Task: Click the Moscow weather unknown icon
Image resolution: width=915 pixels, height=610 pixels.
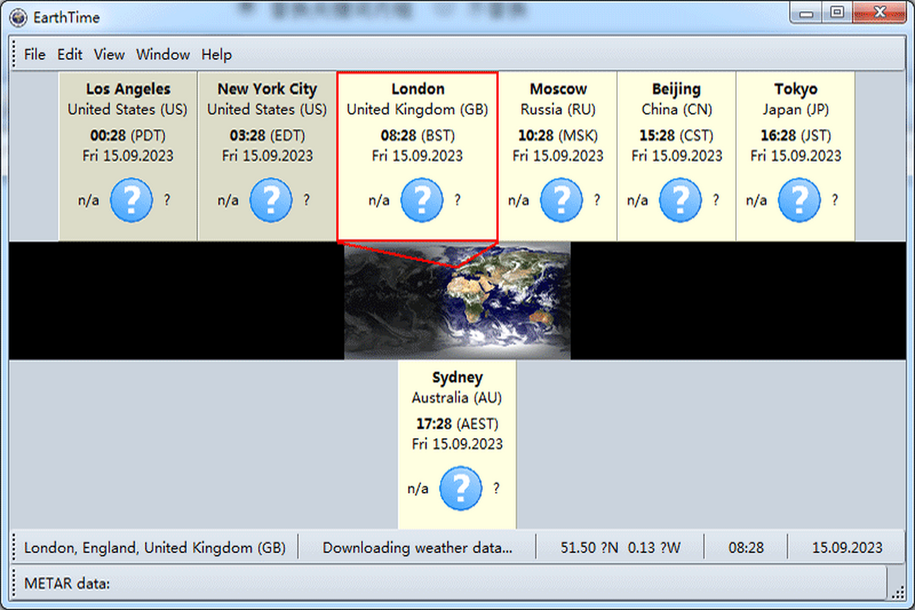Action: pos(562,200)
